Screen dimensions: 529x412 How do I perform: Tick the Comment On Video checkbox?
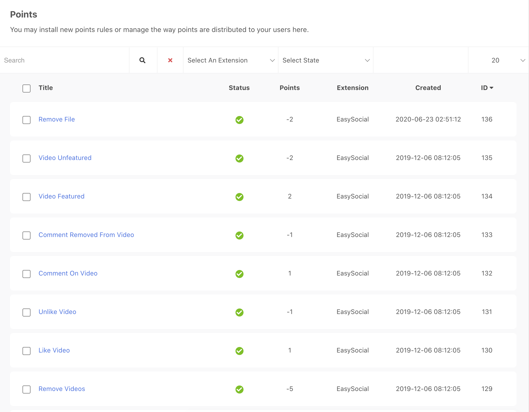tap(26, 274)
